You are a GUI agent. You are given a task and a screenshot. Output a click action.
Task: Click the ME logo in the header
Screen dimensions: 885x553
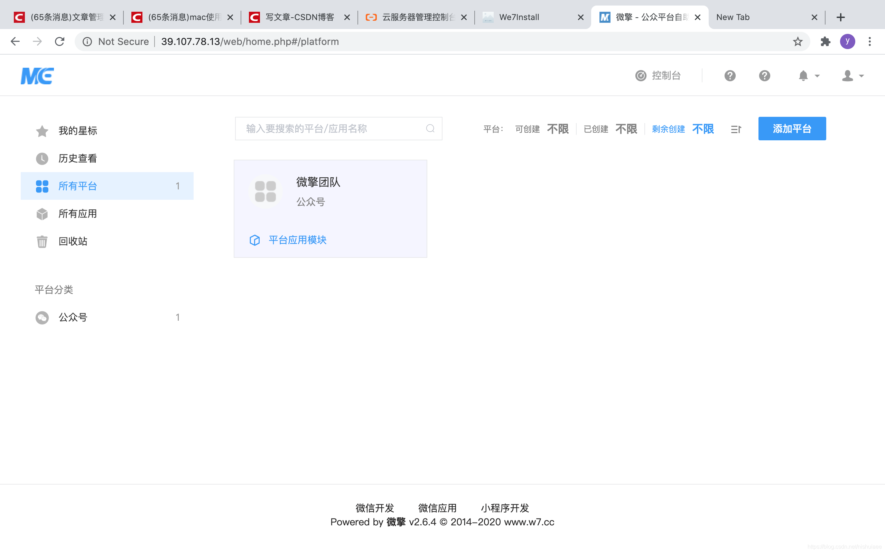tap(37, 76)
